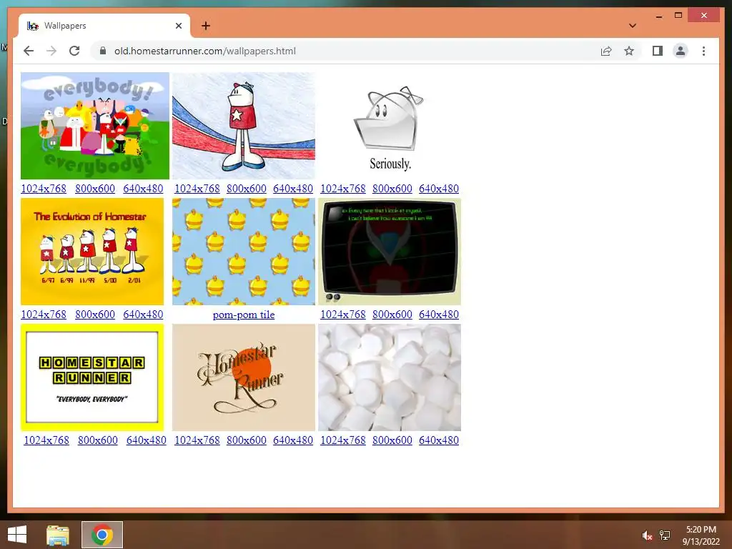The width and height of the screenshot is (732, 549).
Task: Open the taskbar clock and date
Action: [701, 535]
